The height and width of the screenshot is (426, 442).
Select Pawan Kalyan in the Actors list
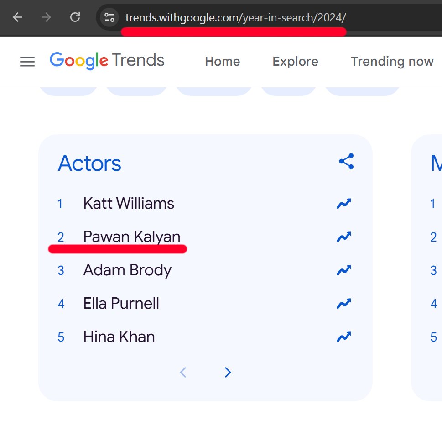(x=132, y=237)
